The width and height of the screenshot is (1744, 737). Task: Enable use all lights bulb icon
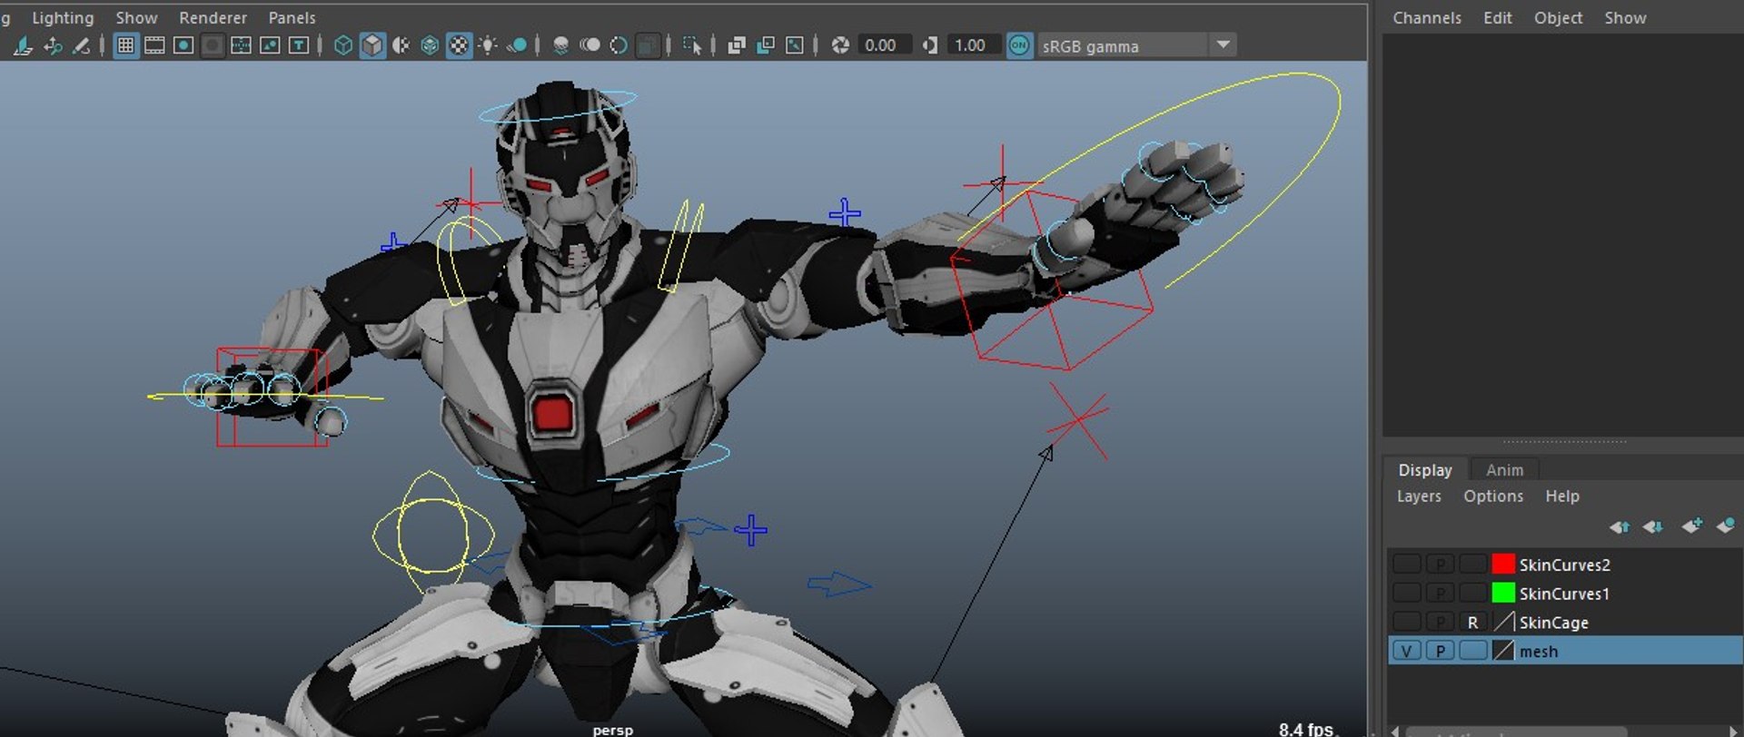pos(489,45)
